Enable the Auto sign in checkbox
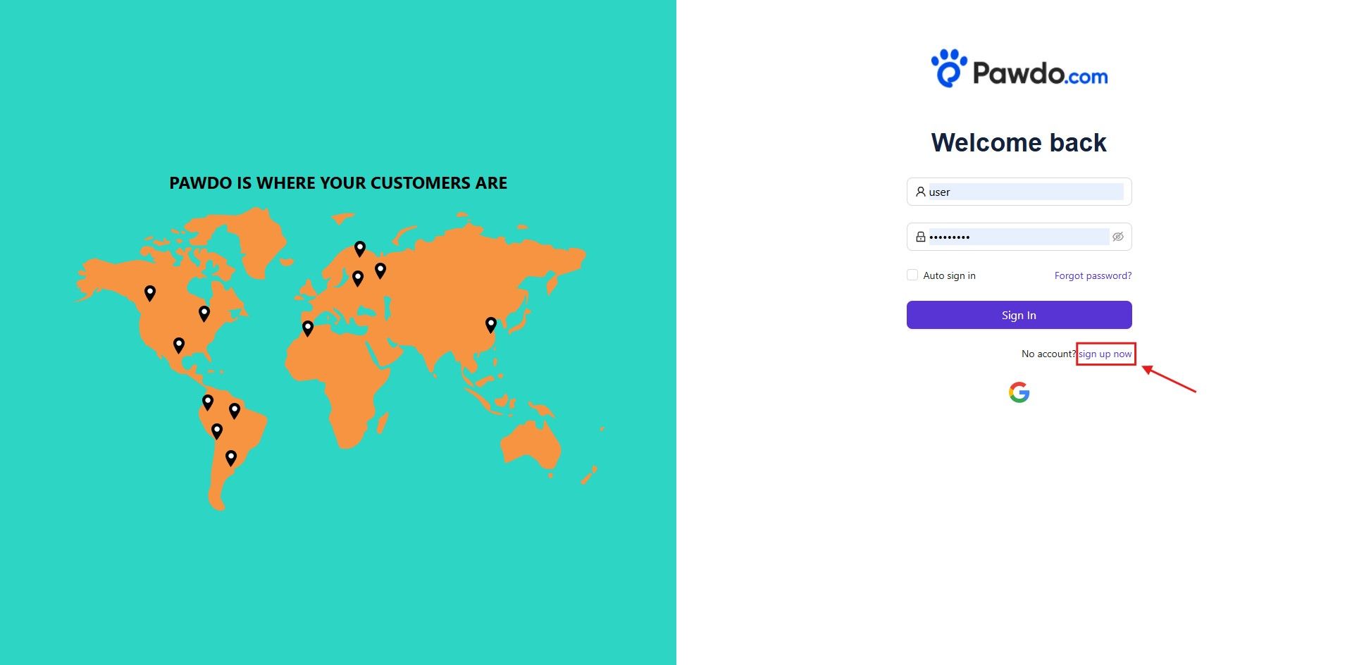This screenshot has height=665, width=1352. (x=912, y=275)
